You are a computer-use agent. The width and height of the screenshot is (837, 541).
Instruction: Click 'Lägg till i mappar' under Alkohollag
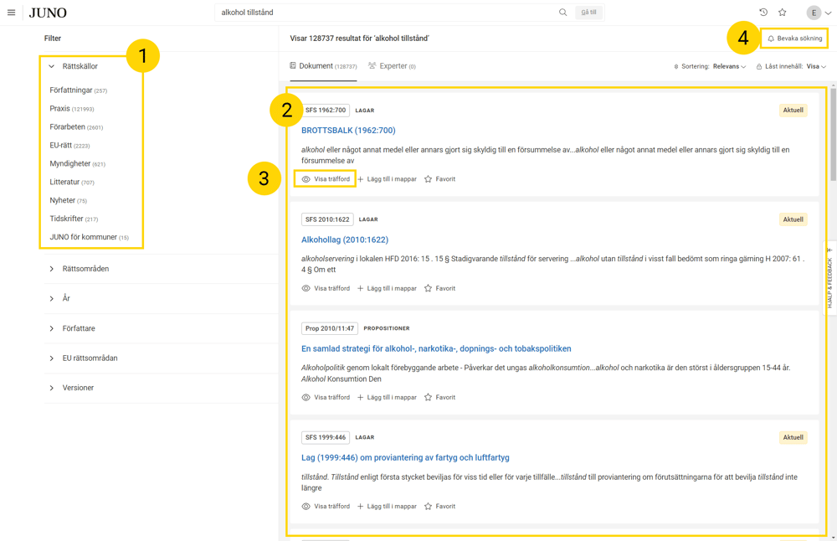pos(387,288)
